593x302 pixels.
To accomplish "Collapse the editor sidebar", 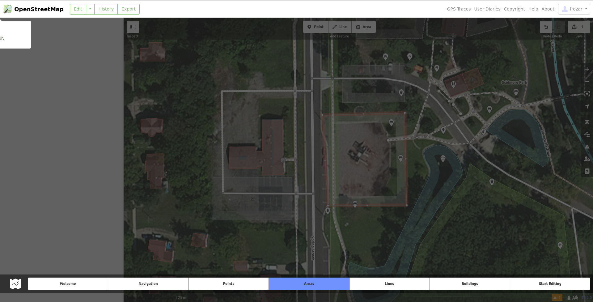I will pos(133,27).
